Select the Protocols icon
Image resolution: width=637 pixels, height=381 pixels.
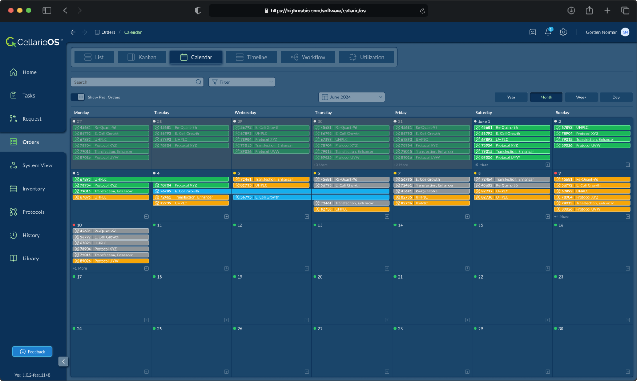(x=33, y=212)
